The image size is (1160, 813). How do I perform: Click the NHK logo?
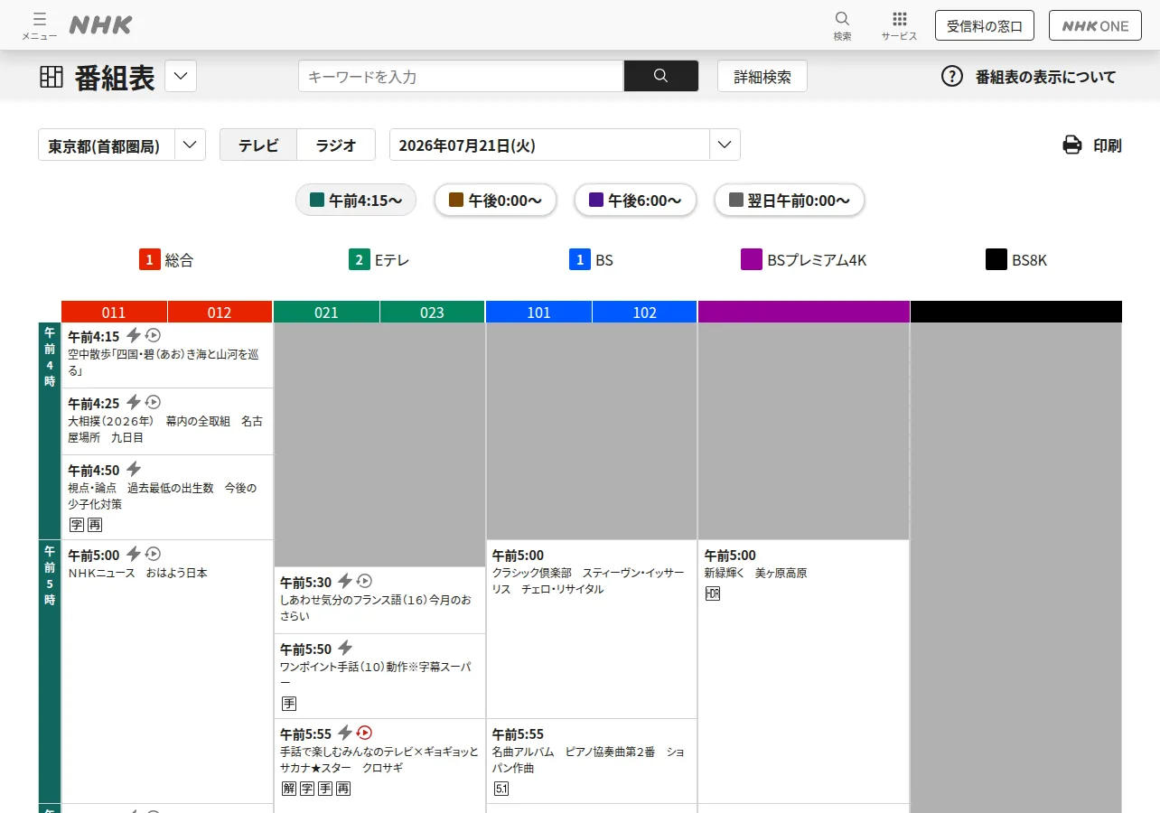100,25
